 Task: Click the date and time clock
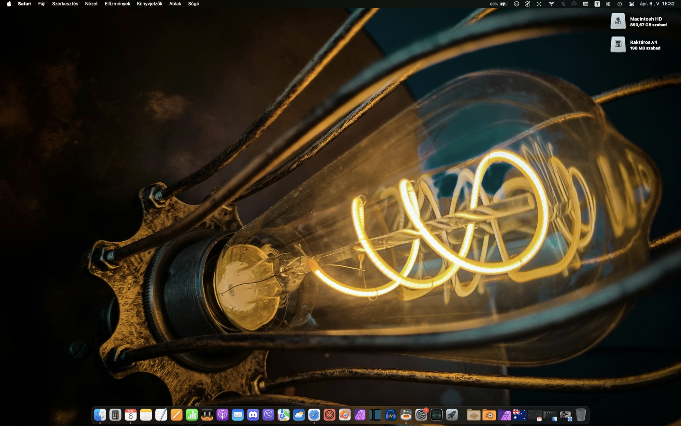pyautogui.click(x=657, y=4)
